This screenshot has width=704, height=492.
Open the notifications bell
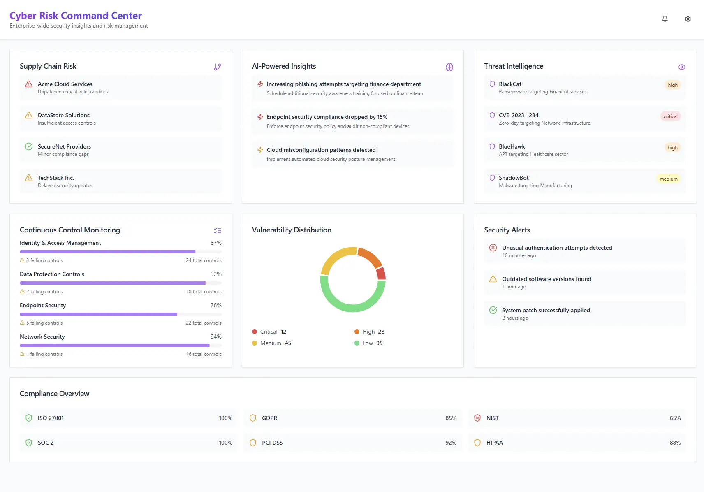click(x=665, y=19)
